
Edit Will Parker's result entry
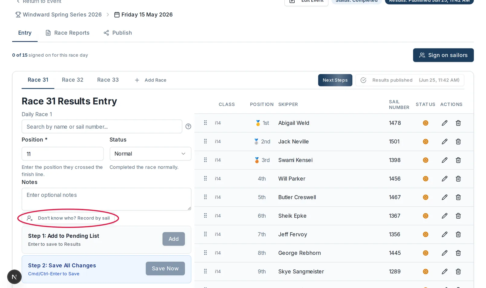444,179
